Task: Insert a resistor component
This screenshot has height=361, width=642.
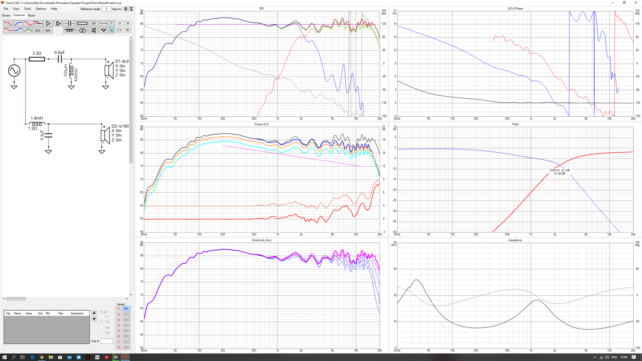Action: pos(82,23)
